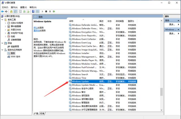Sort by 启动类型 column header
The height and width of the screenshot is (119, 181).
[x=121, y=21]
